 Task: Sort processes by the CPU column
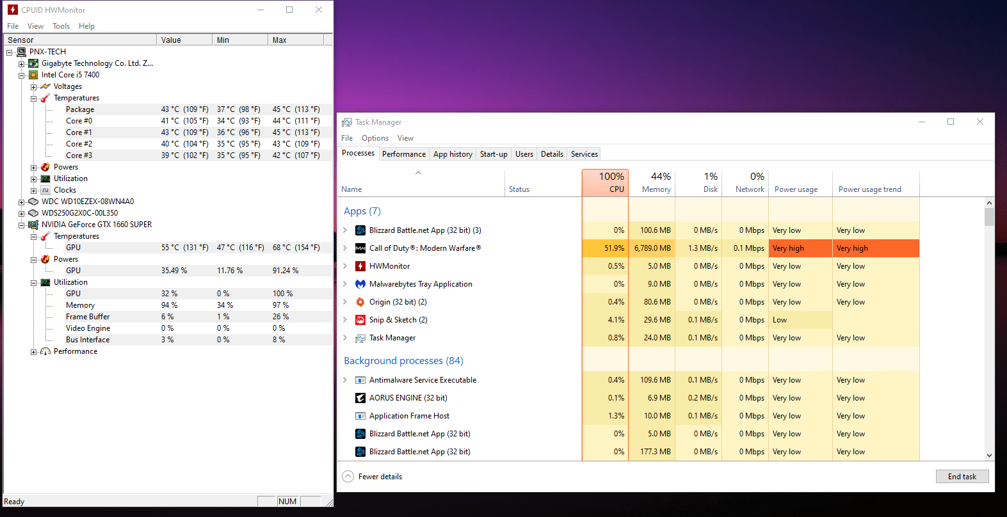[x=605, y=183]
